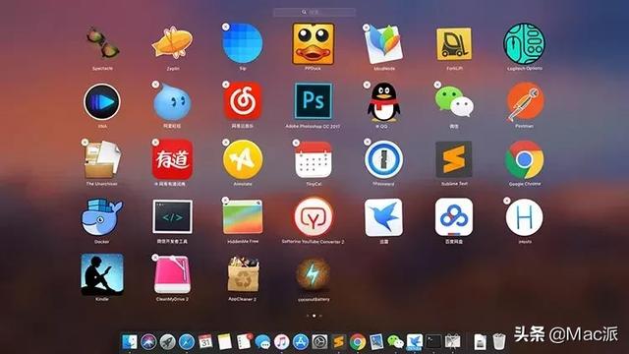Viewport: 629px width, 354px height.
Task: Delete CleanMyDrive 2 via X badge
Action: click(x=155, y=258)
